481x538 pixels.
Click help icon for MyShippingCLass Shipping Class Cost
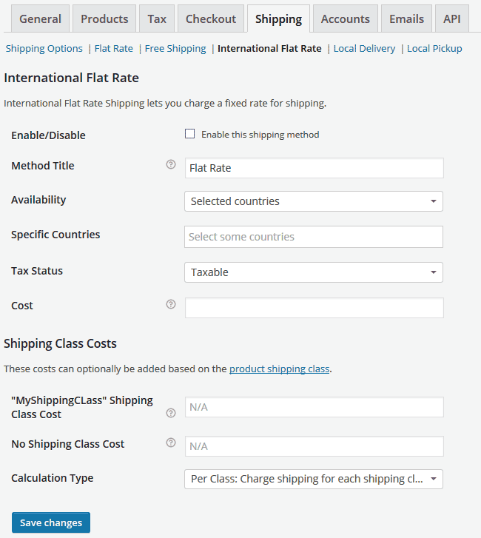tap(171, 413)
